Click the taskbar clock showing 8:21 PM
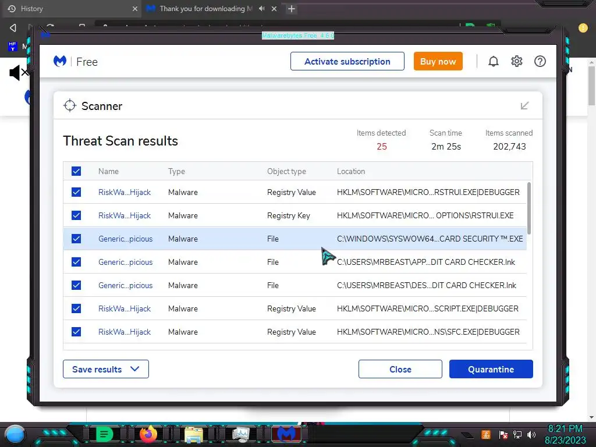The image size is (596, 447). [x=565, y=429]
